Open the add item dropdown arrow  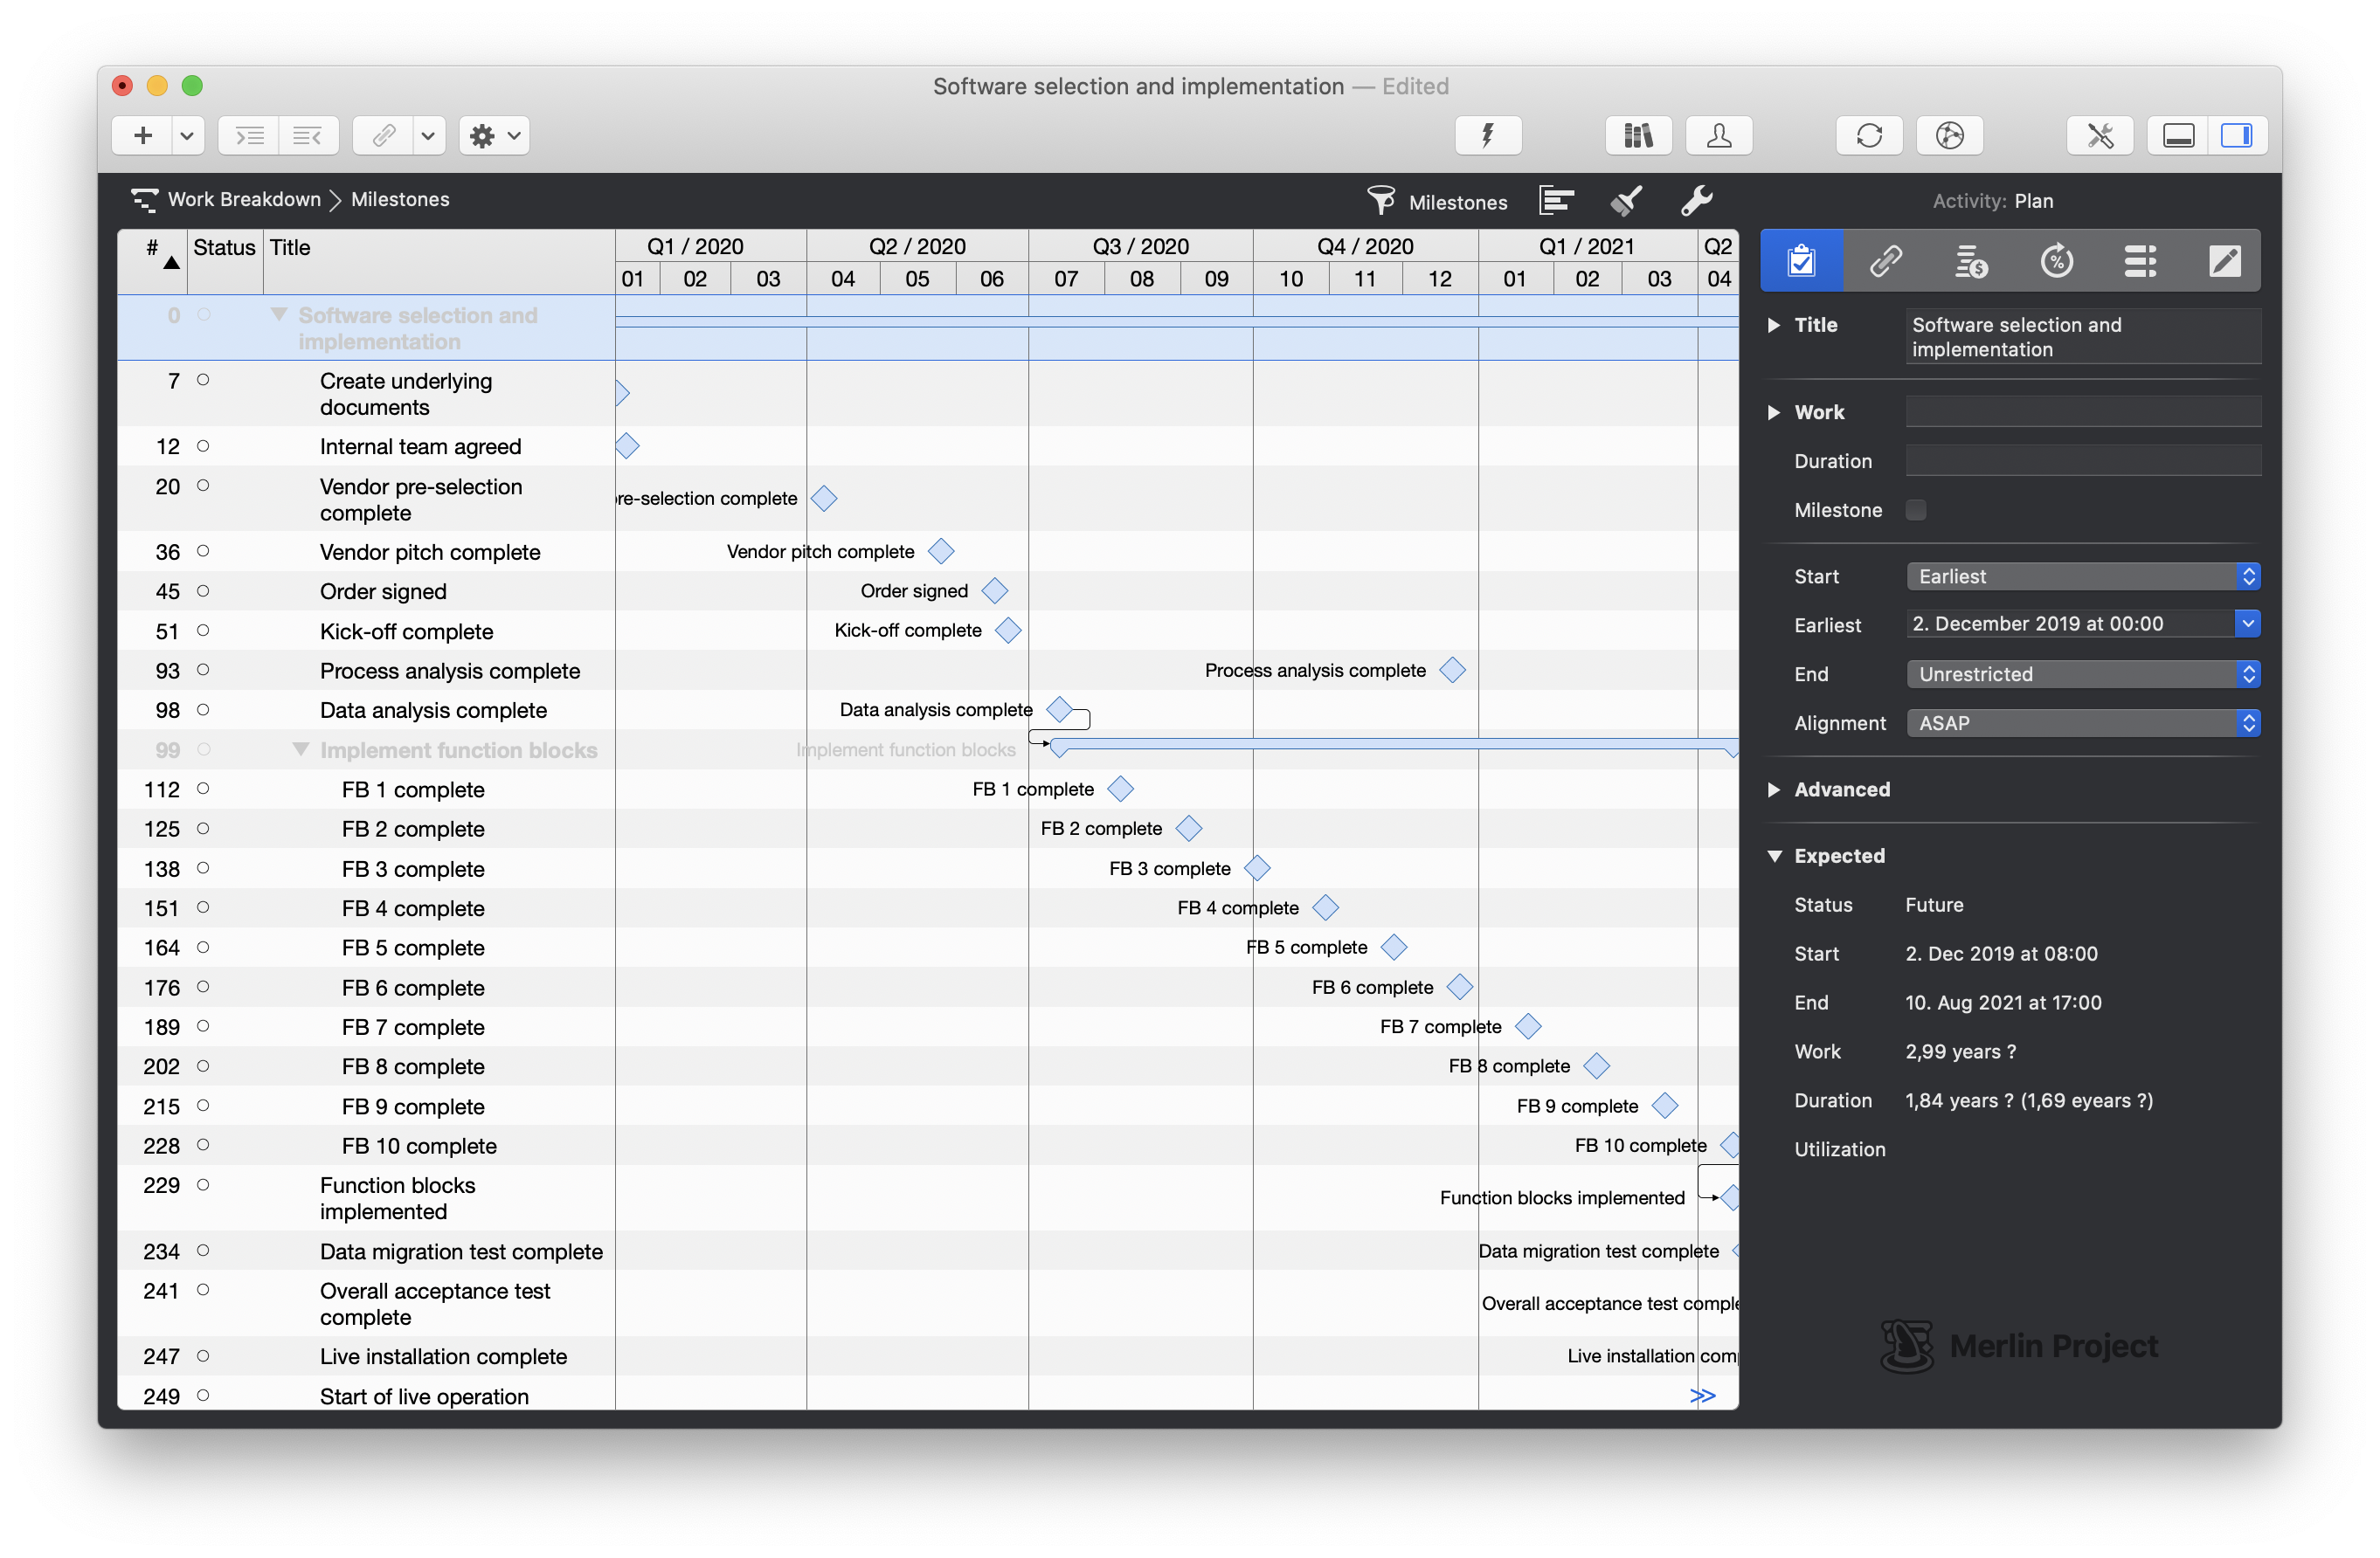pyautogui.click(x=187, y=134)
